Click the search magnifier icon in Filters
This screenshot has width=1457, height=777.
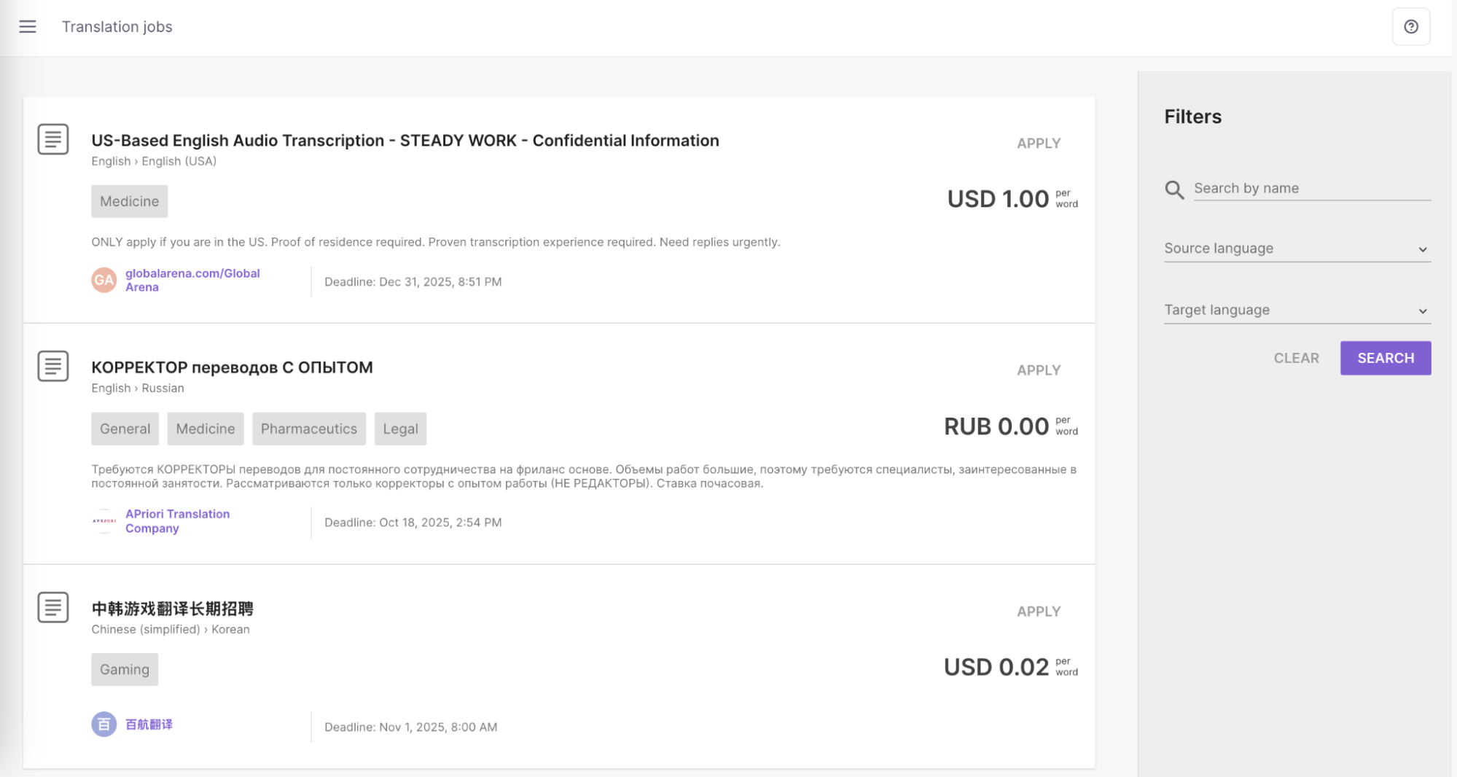coord(1174,190)
